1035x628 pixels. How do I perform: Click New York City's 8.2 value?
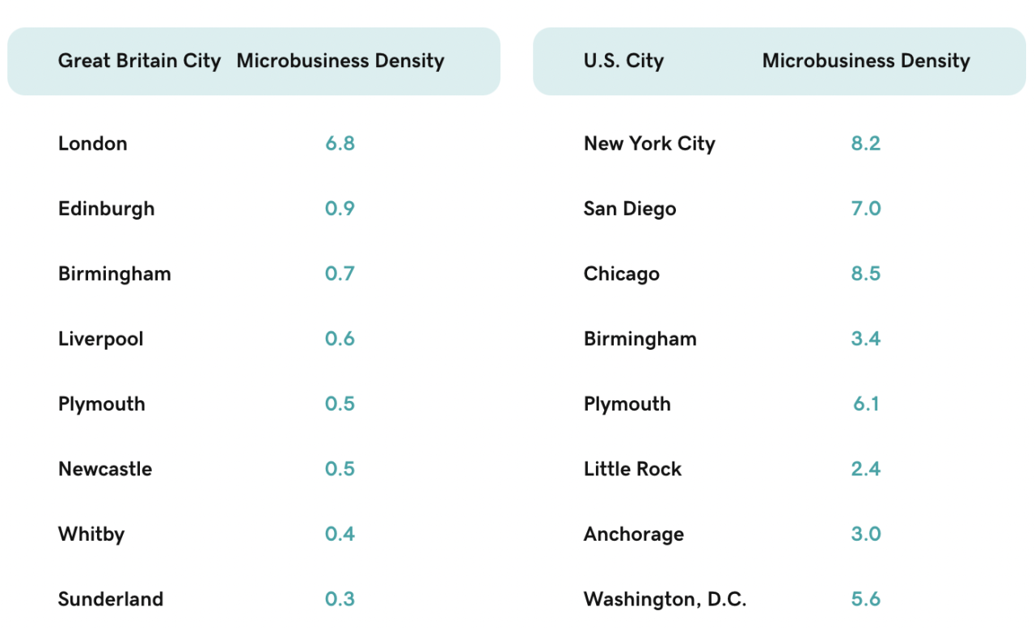[x=866, y=144]
